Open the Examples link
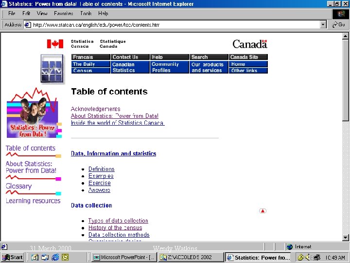This screenshot has height=263, width=350. 101,176
